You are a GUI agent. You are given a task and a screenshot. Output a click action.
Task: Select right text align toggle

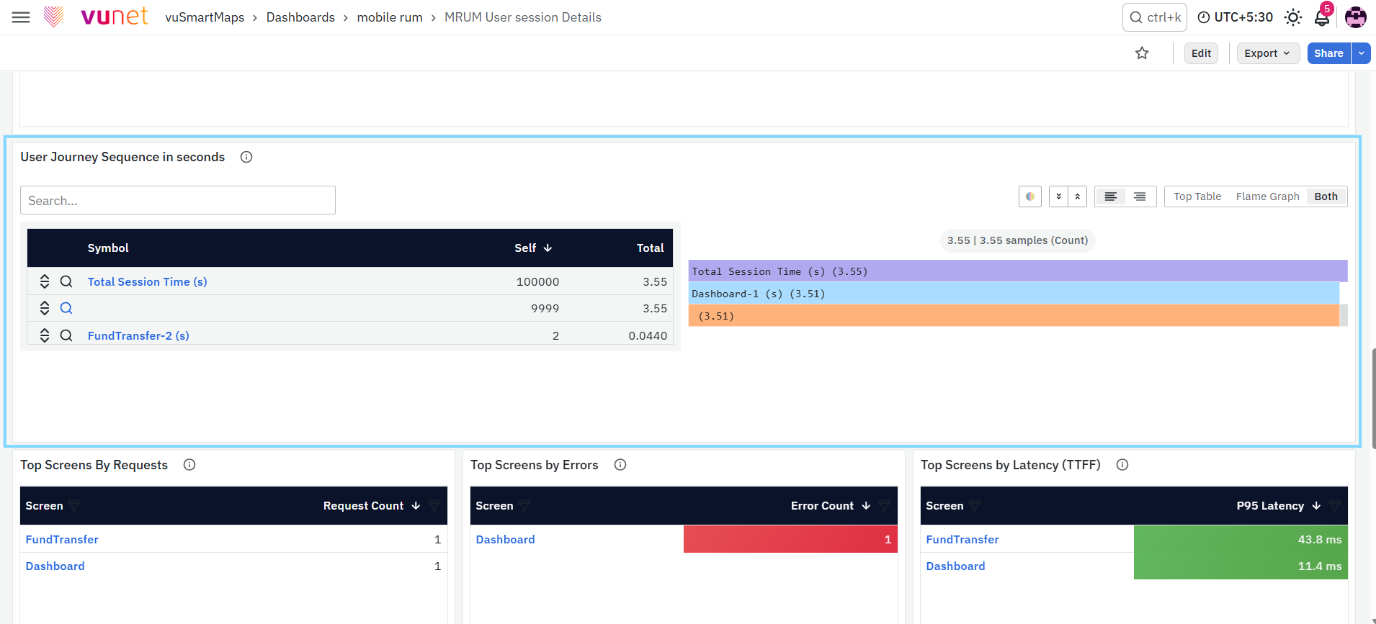(x=1140, y=196)
